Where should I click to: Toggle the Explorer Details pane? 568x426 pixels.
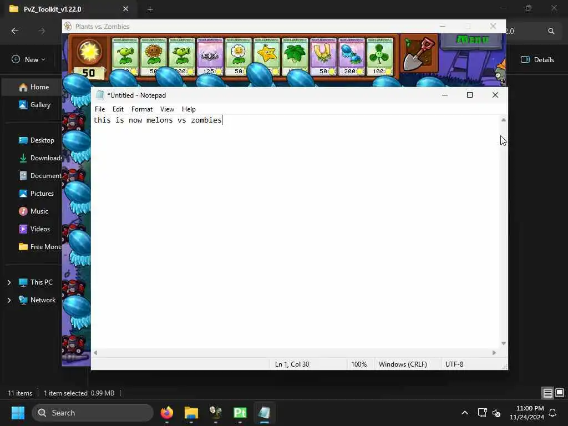pyautogui.click(x=537, y=60)
